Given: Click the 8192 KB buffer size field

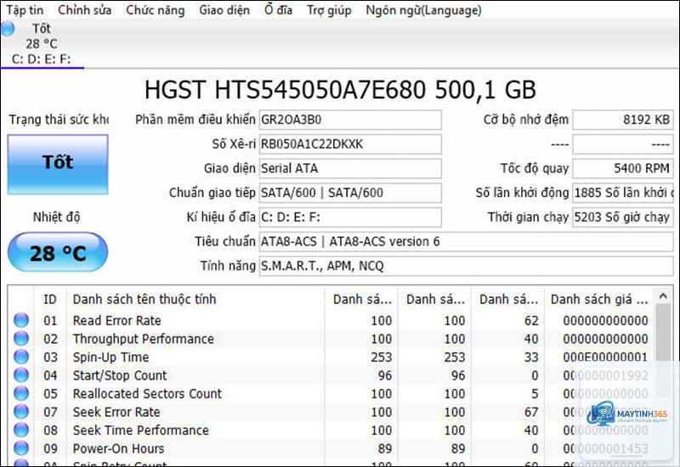Looking at the screenshot, I should pyautogui.click(x=623, y=120).
